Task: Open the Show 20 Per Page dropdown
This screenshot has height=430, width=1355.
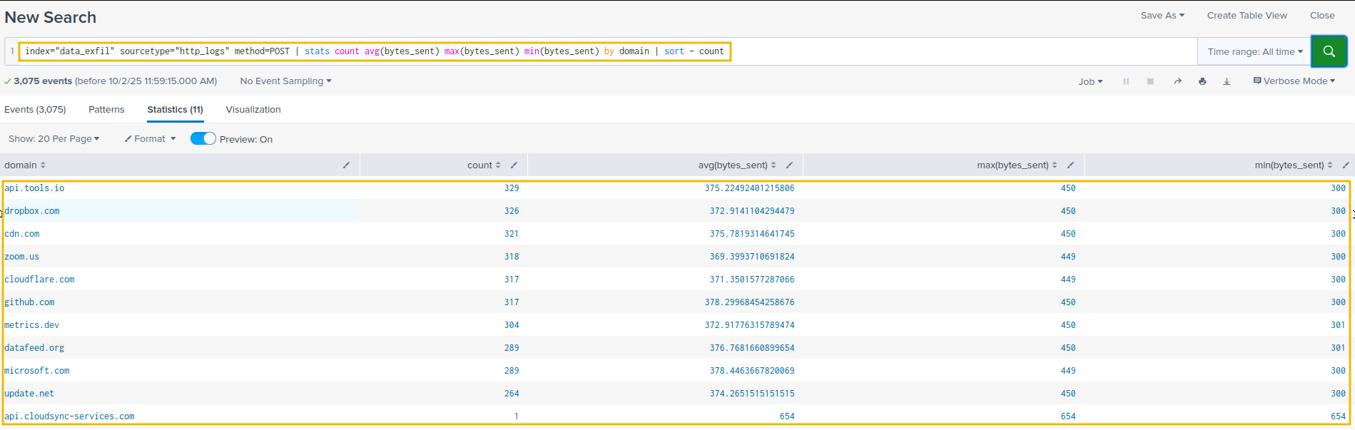Action: pyautogui.click(x=54, y=138)
